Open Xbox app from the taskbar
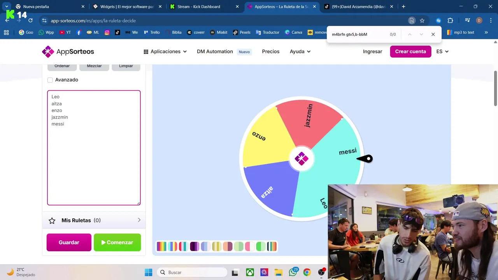 (249, 272)
